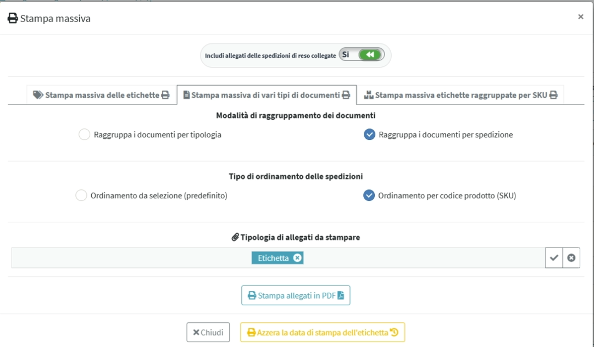Click the tag icon on Stampa massiva delle etichette

[38, 94]
